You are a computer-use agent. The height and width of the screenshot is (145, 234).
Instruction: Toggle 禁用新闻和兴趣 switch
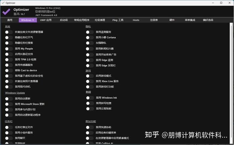click(90, 49)
